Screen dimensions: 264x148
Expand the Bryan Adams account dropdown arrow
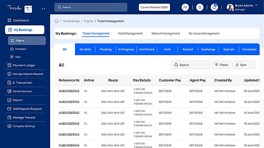click(256, 5)
